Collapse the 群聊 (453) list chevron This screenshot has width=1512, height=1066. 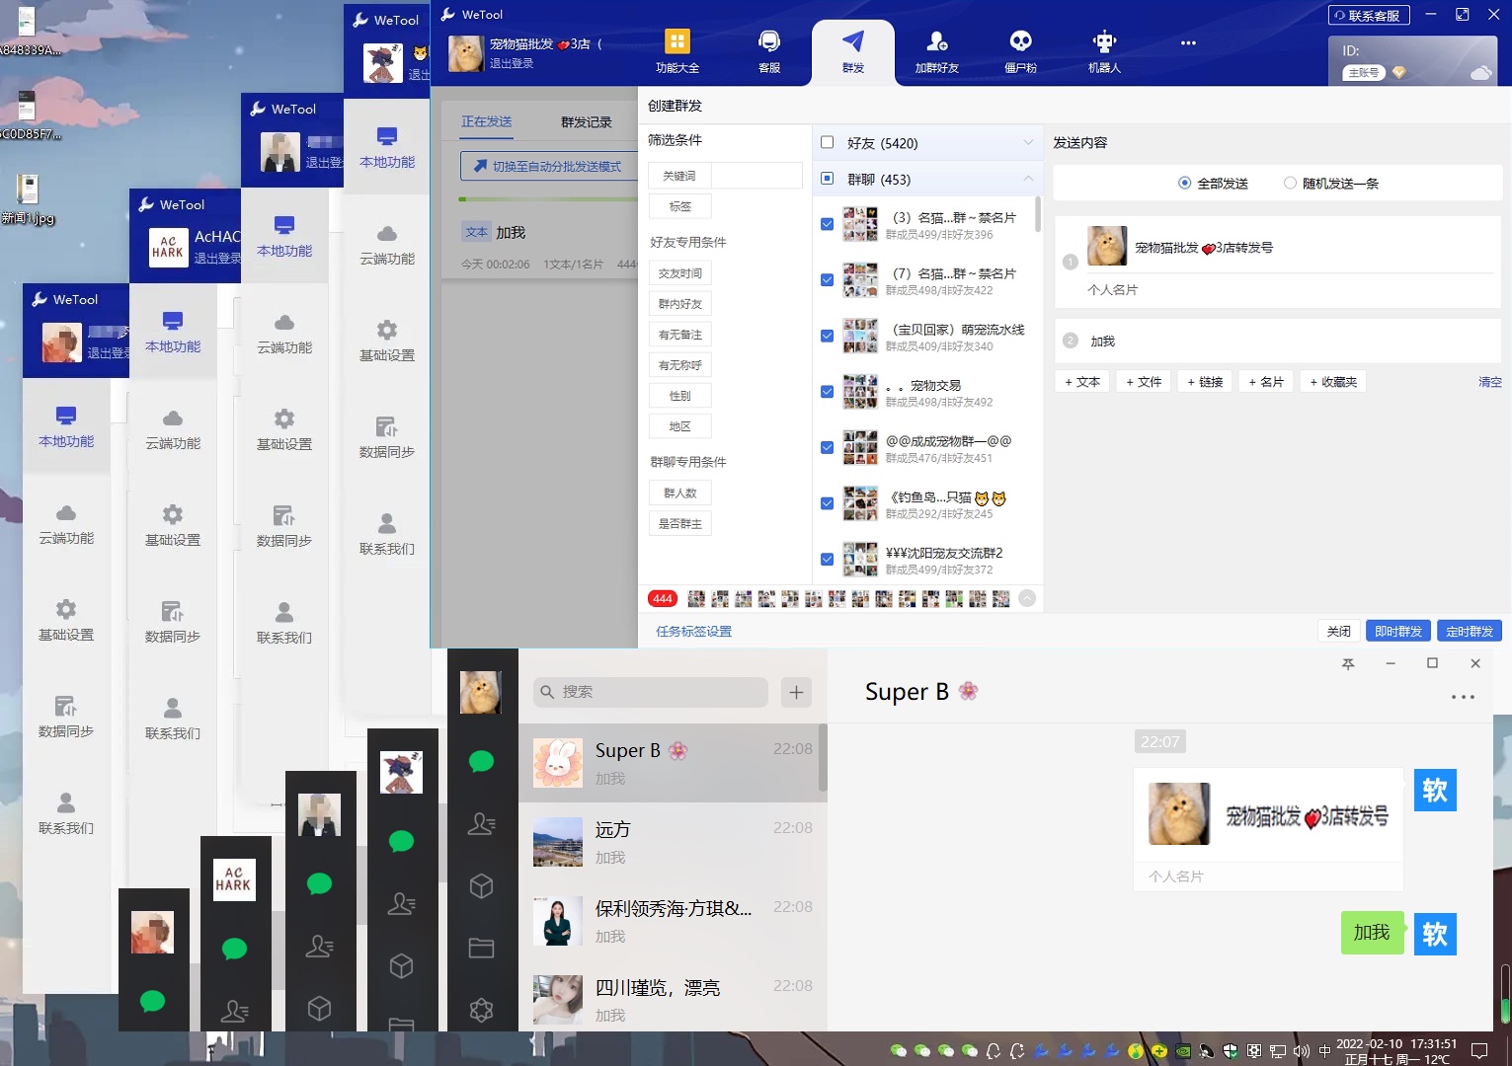[1028, 179]
